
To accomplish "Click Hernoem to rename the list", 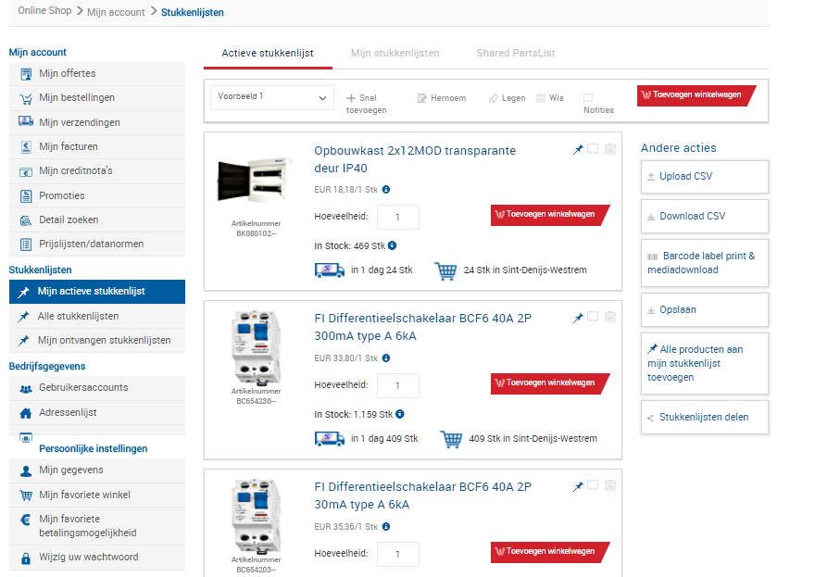I will (x=442, y=98).
